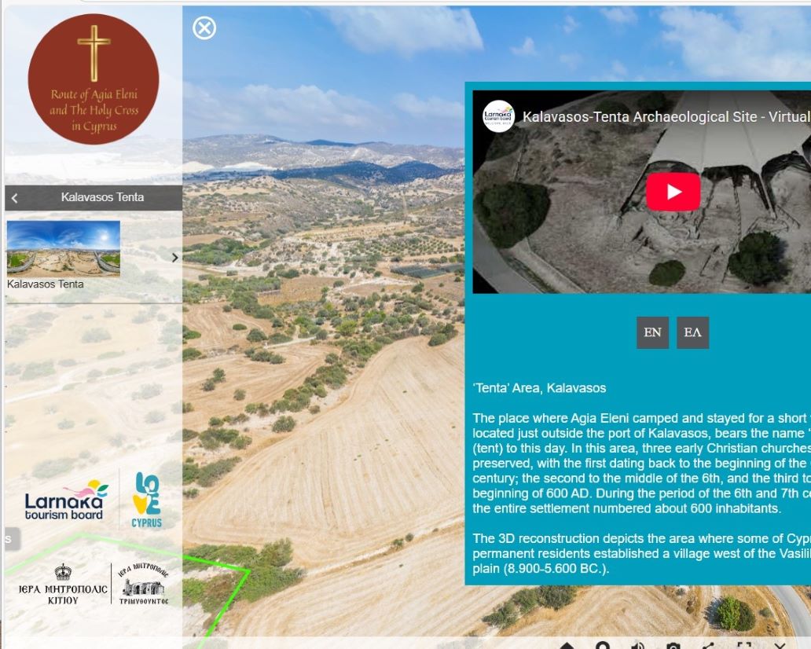Select the location icon in the bottom toolbar
This screenshot has height=649, width=811.
click(601, 646)
